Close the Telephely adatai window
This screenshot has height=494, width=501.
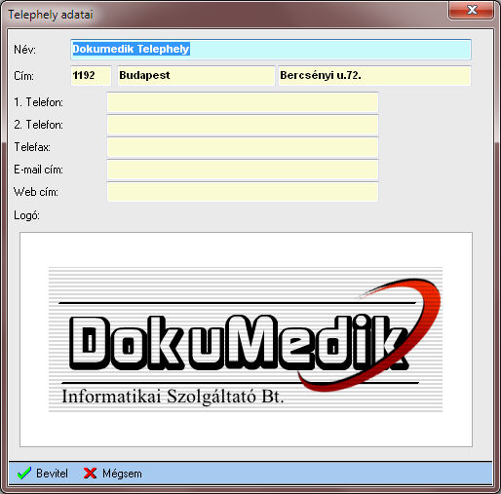pos(472,10)
